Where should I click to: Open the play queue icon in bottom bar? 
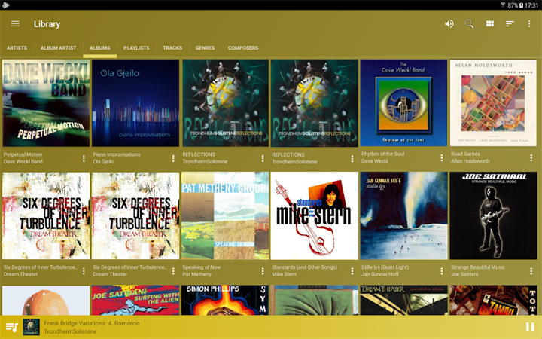coord(12,327)
